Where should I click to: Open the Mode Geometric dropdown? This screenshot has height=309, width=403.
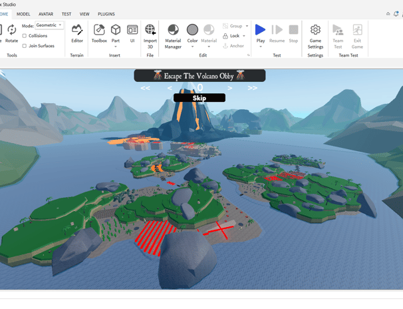coord(49,25)
